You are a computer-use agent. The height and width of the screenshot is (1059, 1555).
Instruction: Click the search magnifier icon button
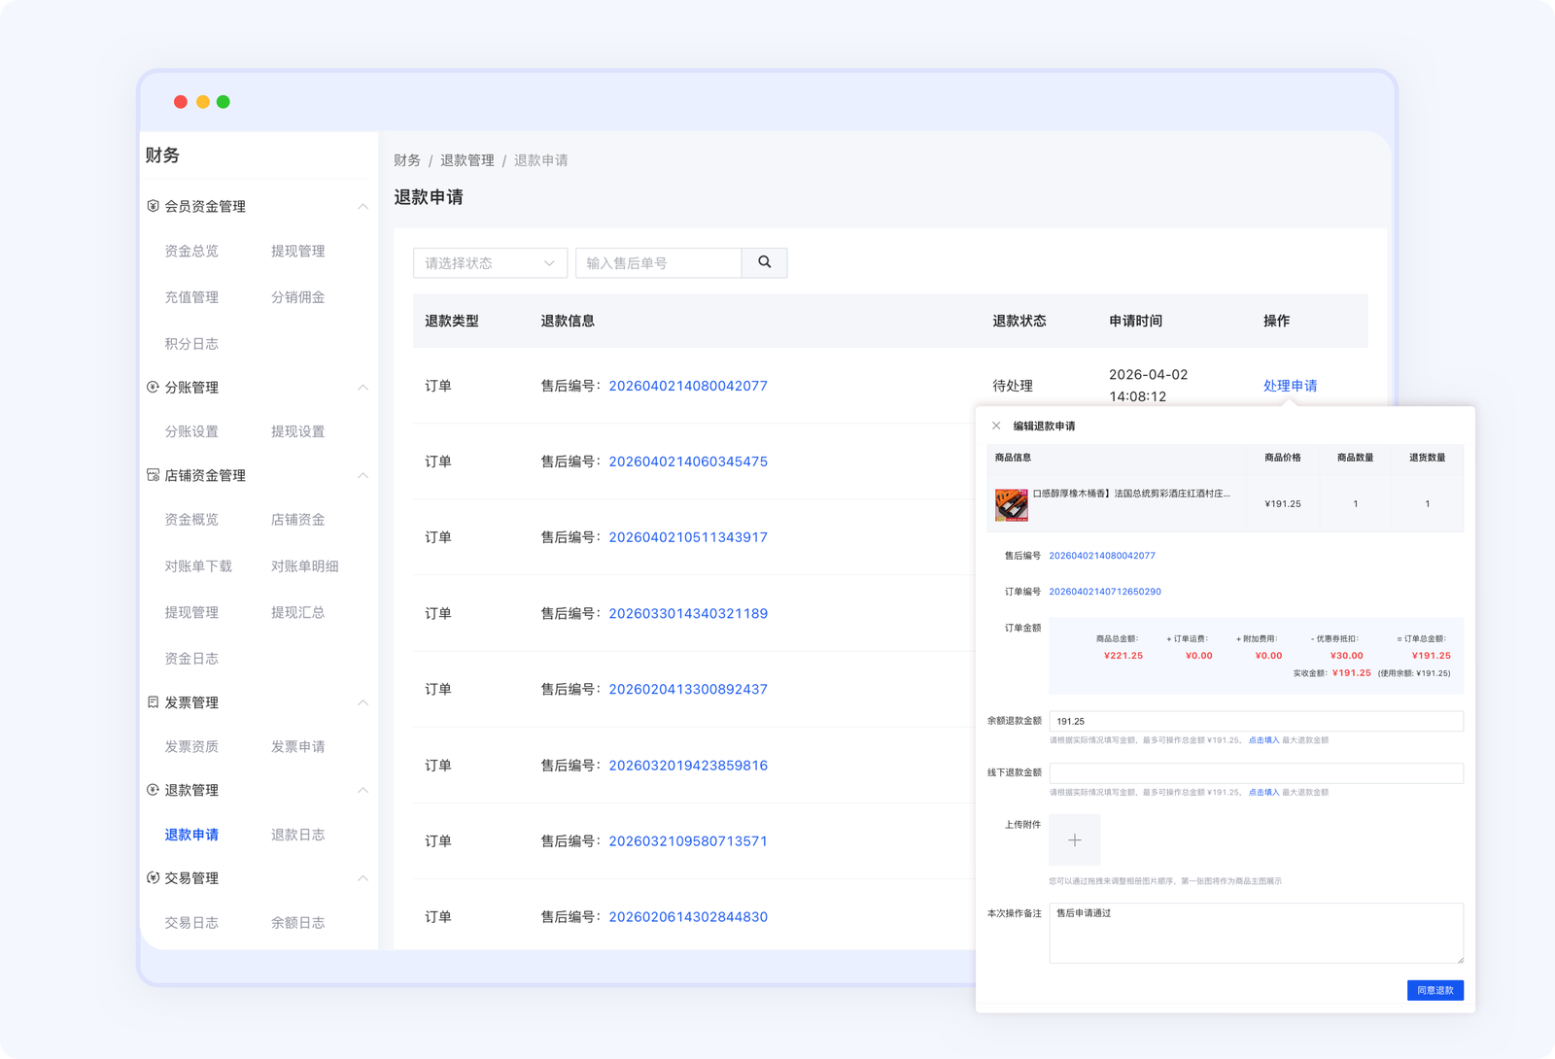(765, 262)
